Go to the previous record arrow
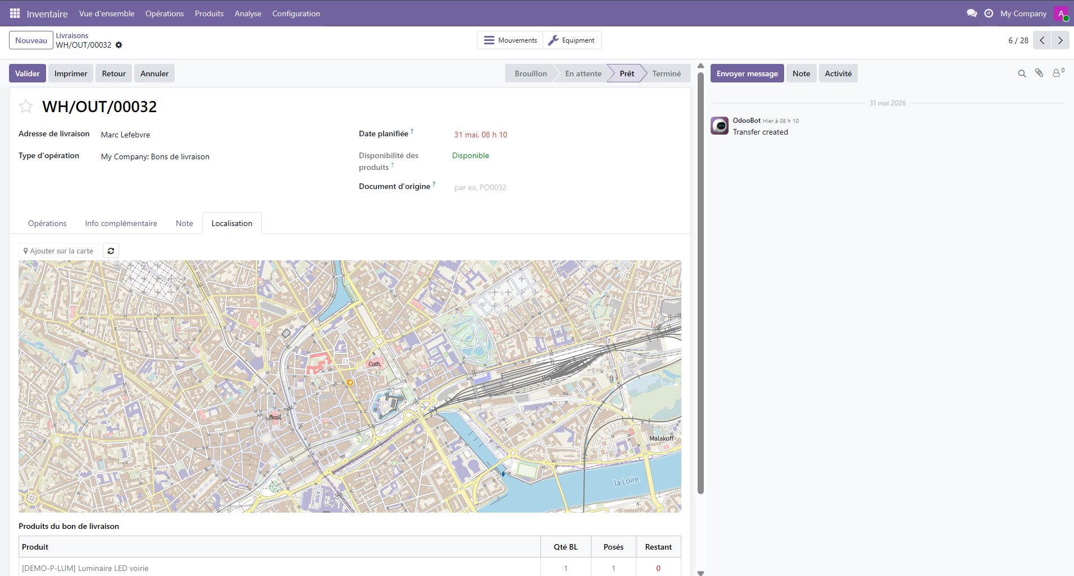This screenshot has height=576, width=1074. [1042, 40]
